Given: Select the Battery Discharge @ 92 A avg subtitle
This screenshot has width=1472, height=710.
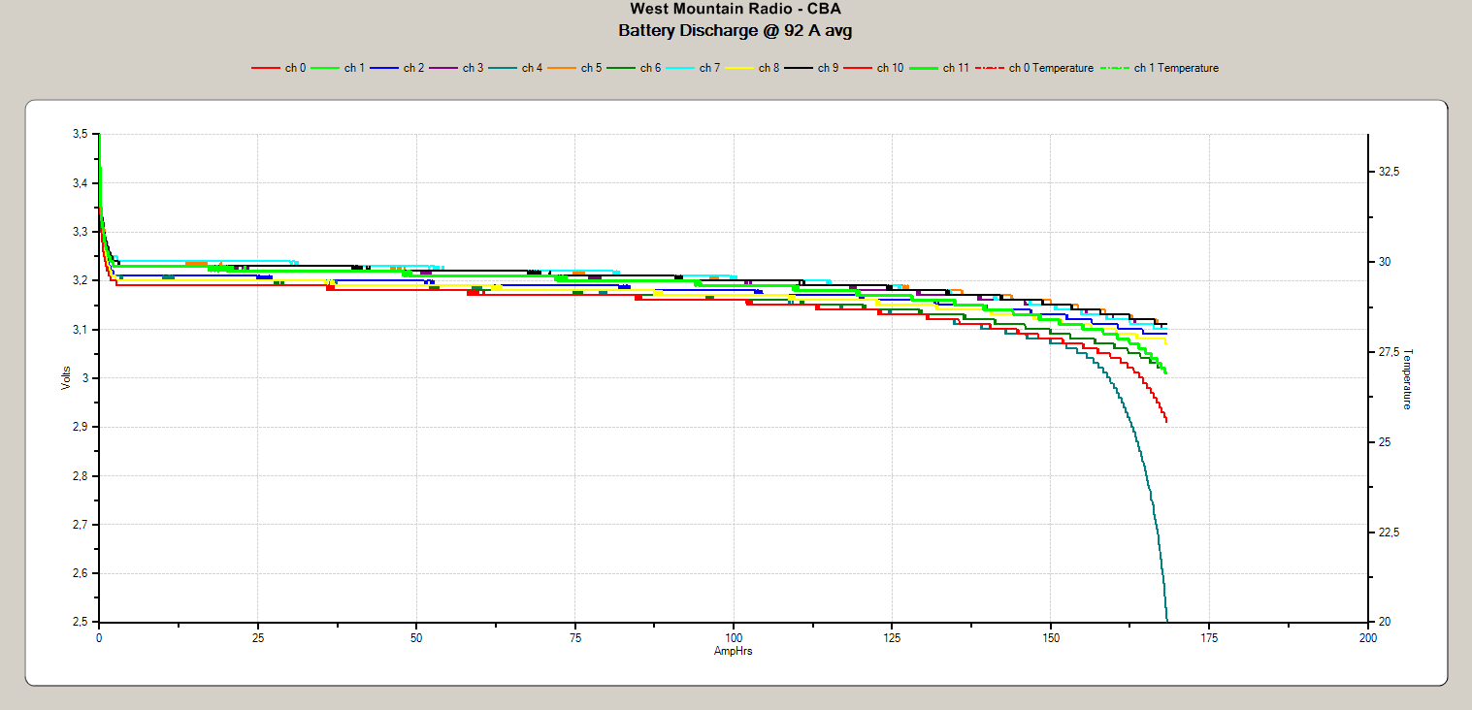Looking at the screenshot, I should point(736,30).
